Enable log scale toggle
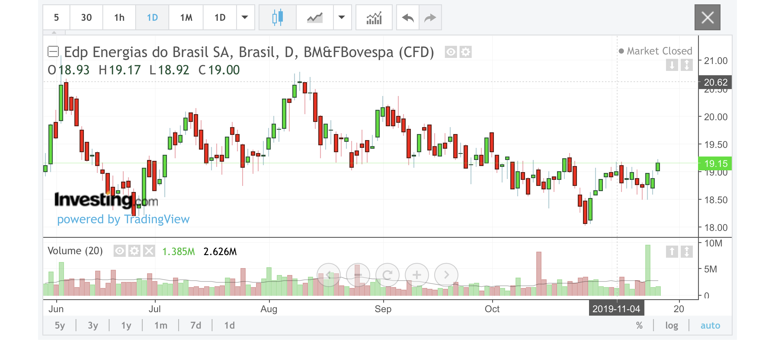The image size is (775, 358). (x=671, y=325)
